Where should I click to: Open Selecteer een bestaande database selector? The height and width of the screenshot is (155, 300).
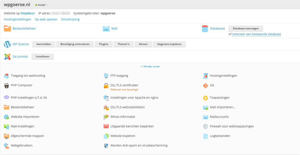coord(256,34)
